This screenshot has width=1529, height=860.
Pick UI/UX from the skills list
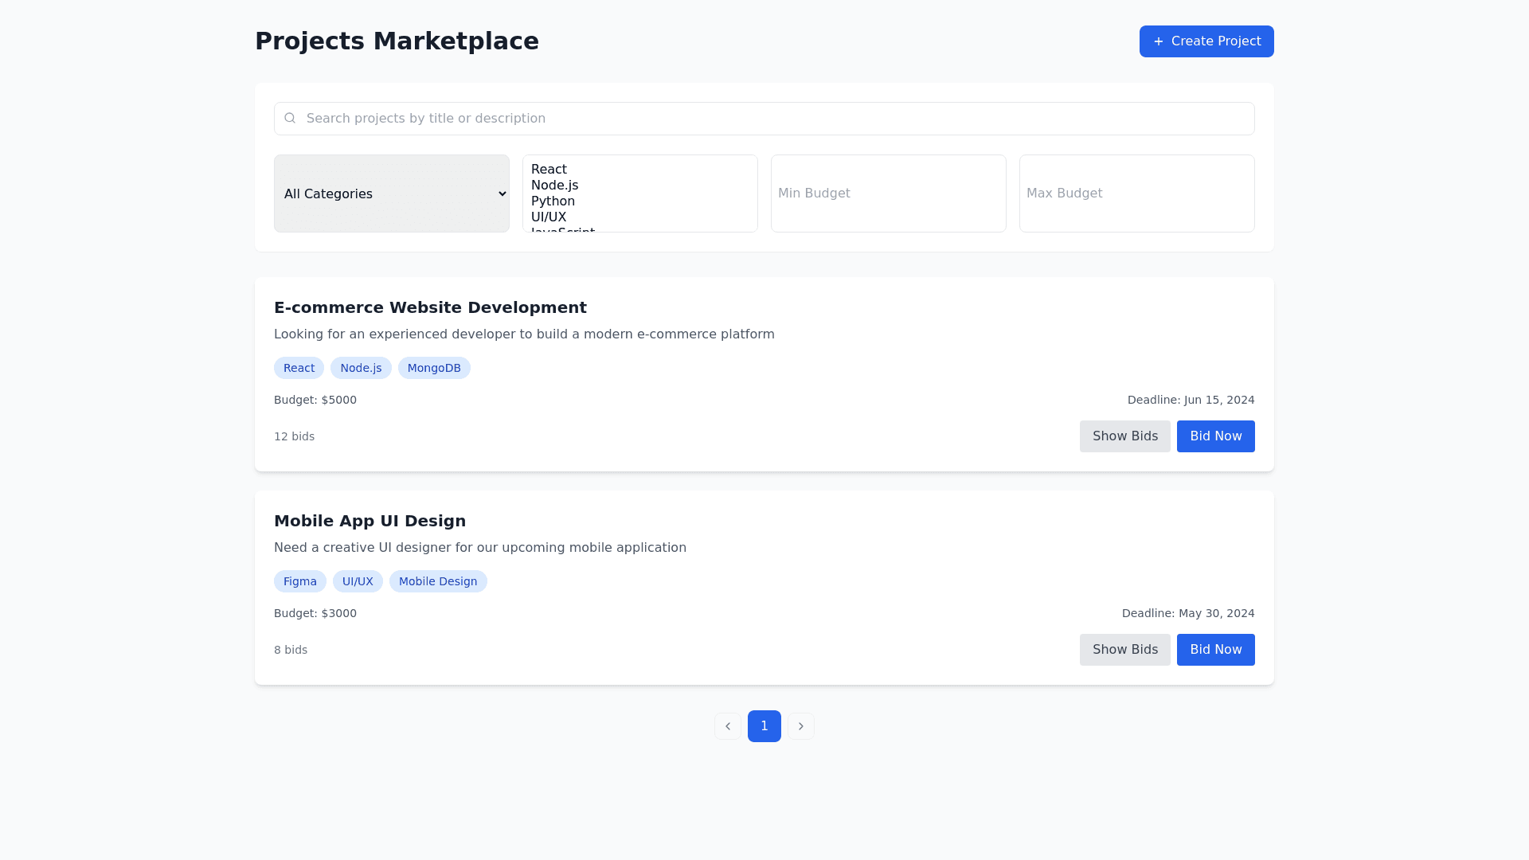tap(549, 217)
